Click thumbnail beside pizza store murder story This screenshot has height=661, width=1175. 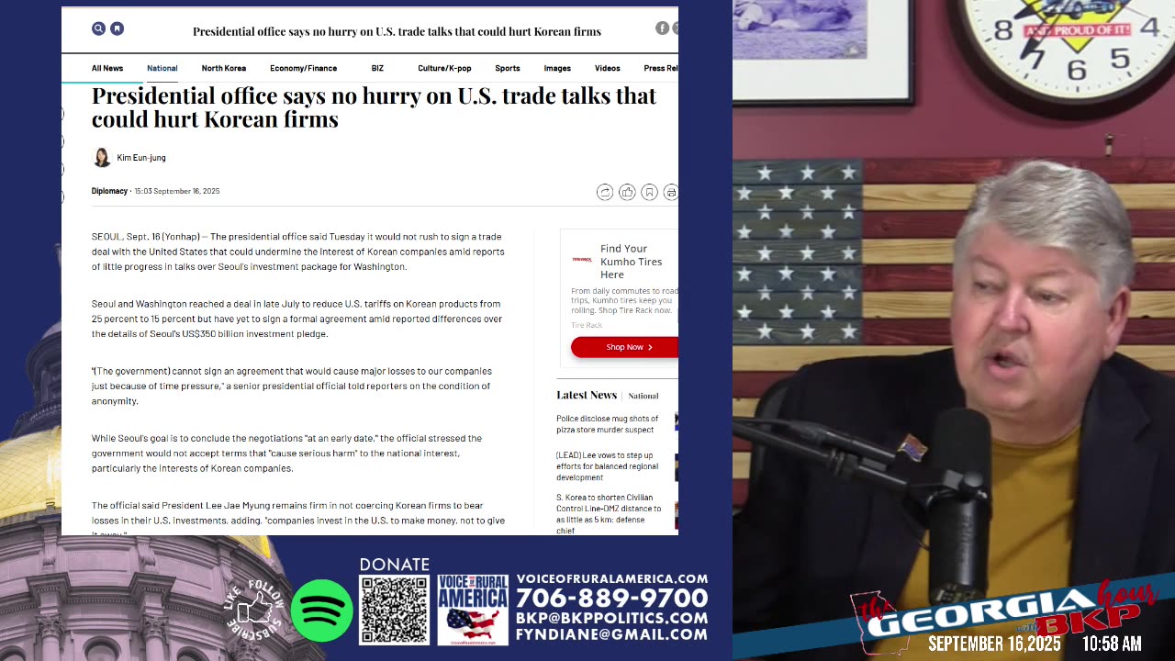(x=677, y=421)
